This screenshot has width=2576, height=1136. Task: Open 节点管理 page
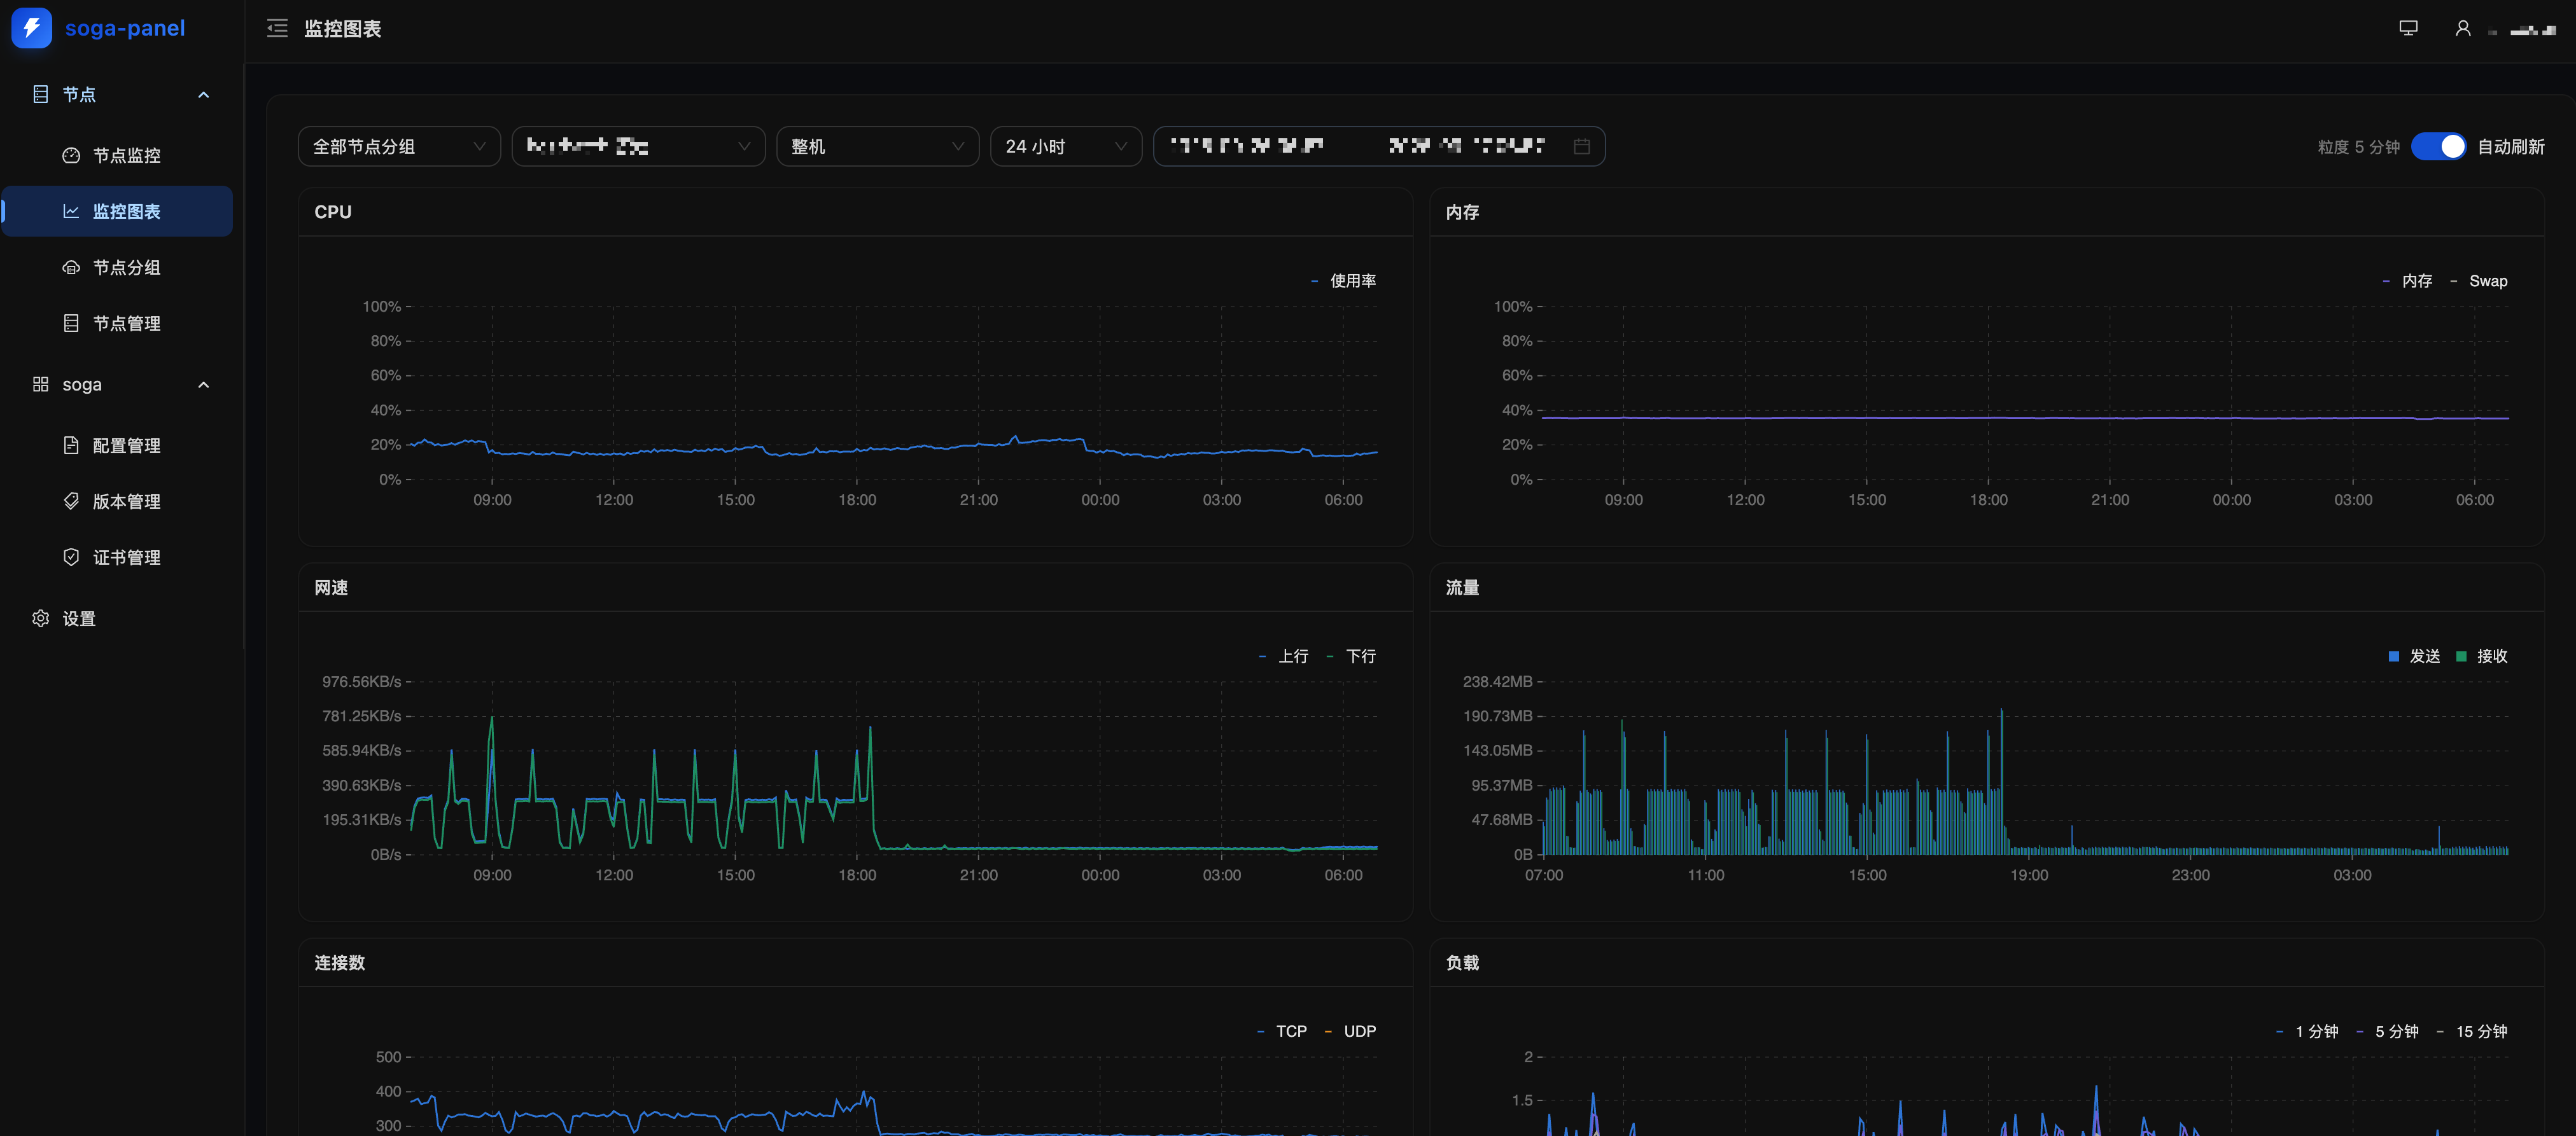[x=118, y=324]
